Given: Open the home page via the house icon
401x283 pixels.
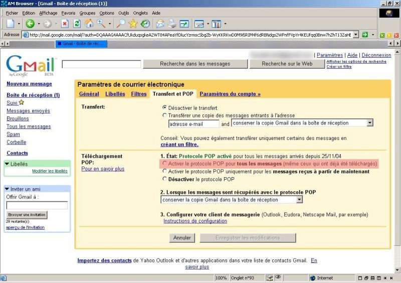Looking at the screenshot, I should click(x=89, y=24).
